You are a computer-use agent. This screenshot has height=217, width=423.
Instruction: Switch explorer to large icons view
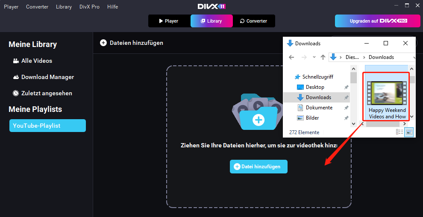(x=409, y=132)
